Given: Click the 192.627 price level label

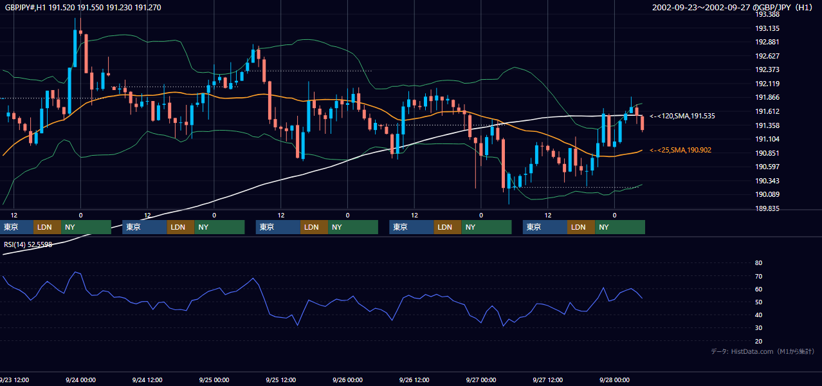Looking at the screenshot, I should [767, 56].
